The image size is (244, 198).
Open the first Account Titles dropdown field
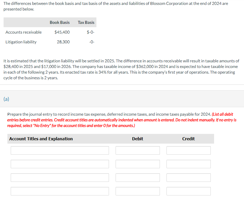coord(60,150)
